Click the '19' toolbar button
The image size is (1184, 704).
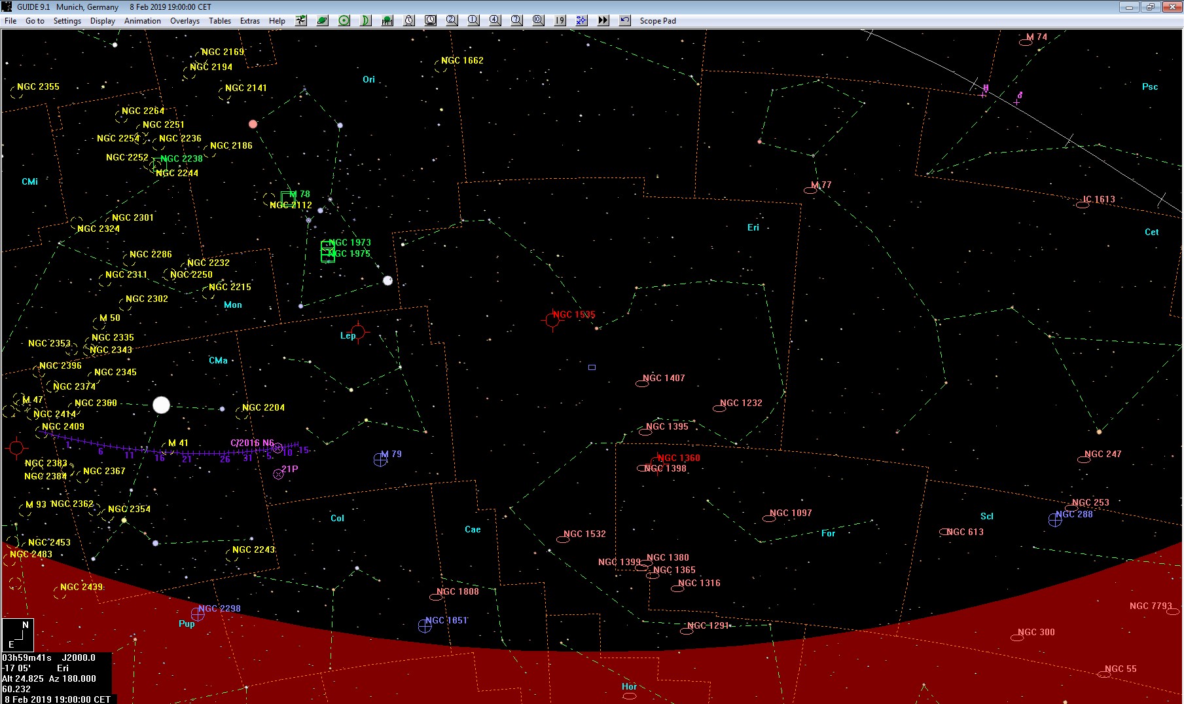click(x=560, y=20)
